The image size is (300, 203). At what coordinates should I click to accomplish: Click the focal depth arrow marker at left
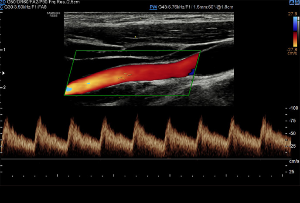pos(4,73)
